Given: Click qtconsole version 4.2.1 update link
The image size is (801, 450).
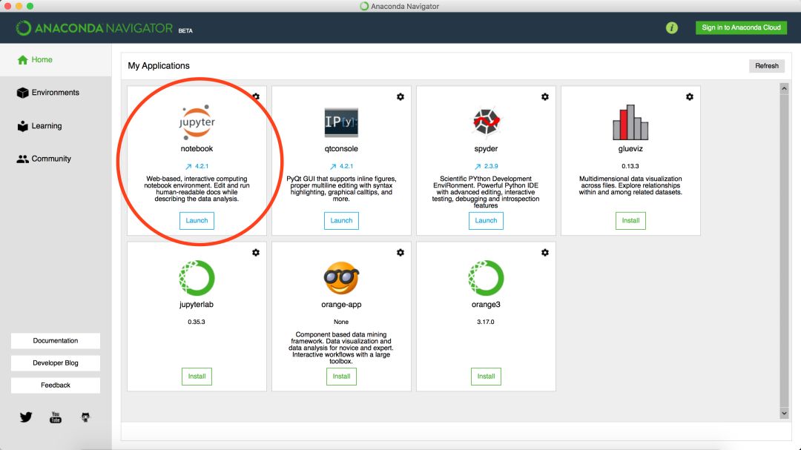Looking at the screenshot, I should (341, 166).
